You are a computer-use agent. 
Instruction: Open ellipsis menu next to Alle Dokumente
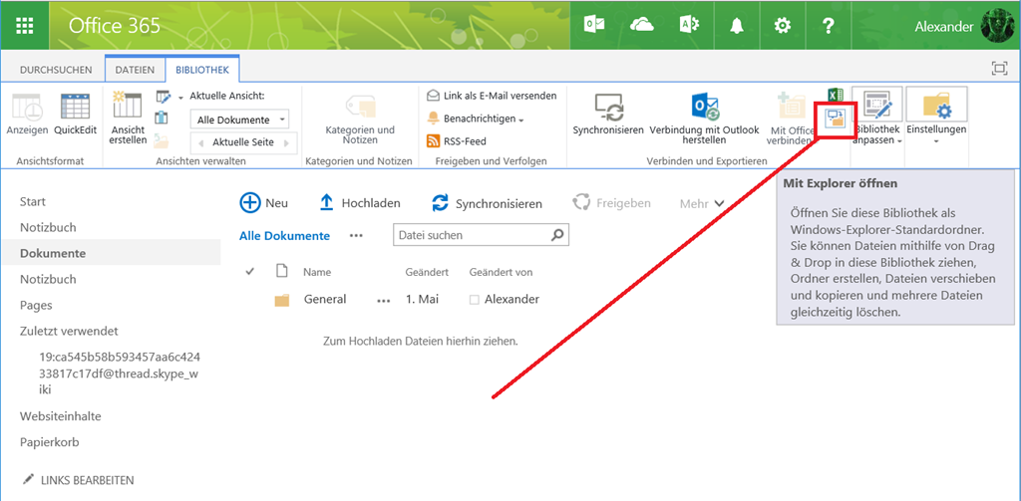[x=356, y=235]
